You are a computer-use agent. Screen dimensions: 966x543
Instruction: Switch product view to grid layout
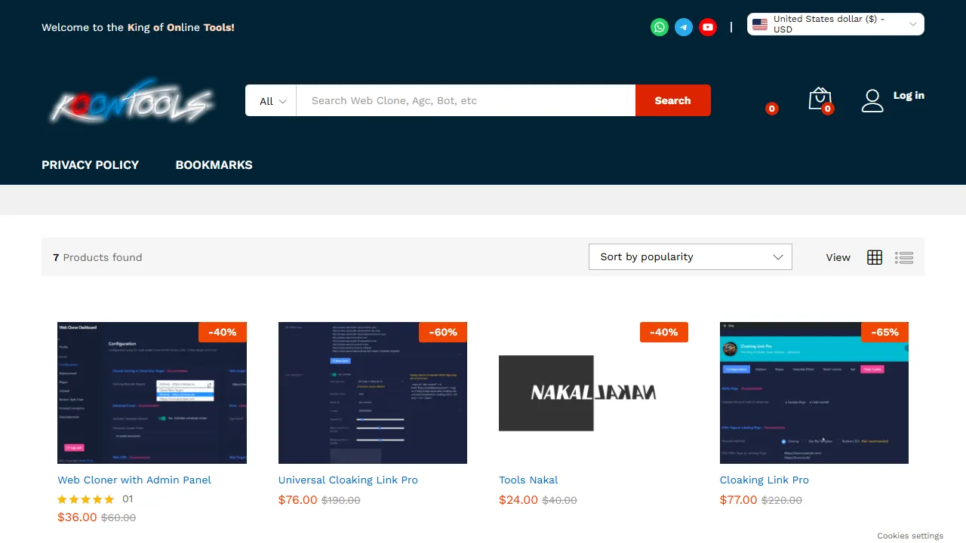click(874, 257)
